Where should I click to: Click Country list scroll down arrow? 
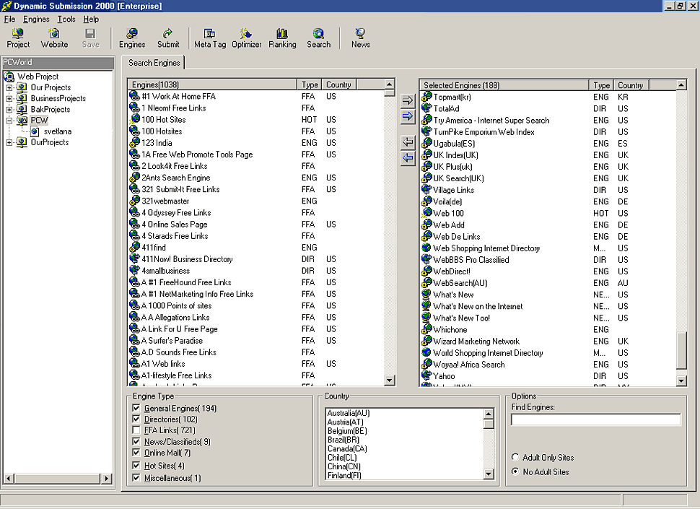(489, 474)
